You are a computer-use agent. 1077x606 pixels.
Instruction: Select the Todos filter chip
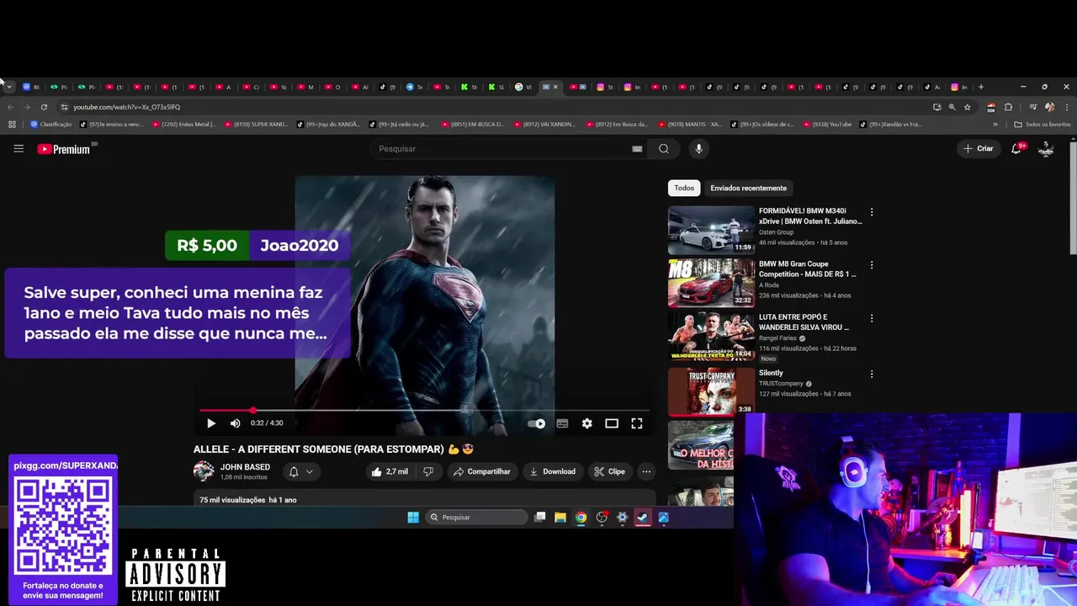pyautogui.click(x=684, y=188)
